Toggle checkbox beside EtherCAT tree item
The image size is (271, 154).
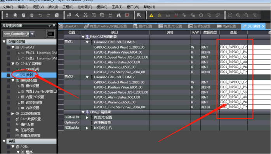(8, 47)
